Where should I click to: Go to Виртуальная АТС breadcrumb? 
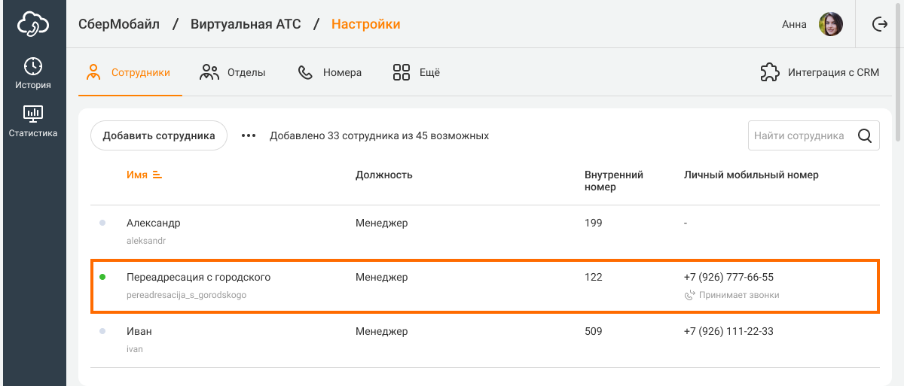246,24
